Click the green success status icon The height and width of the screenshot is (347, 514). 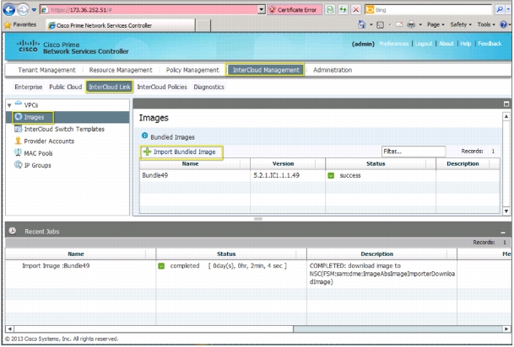(x=331, y=176)
